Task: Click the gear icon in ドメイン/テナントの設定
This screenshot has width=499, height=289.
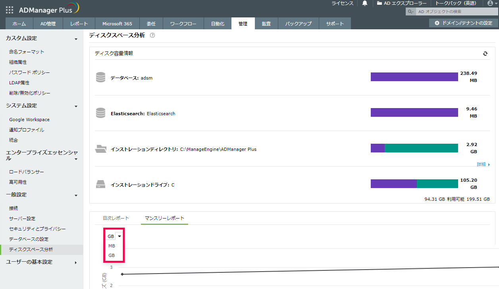Action: [437, 23]
